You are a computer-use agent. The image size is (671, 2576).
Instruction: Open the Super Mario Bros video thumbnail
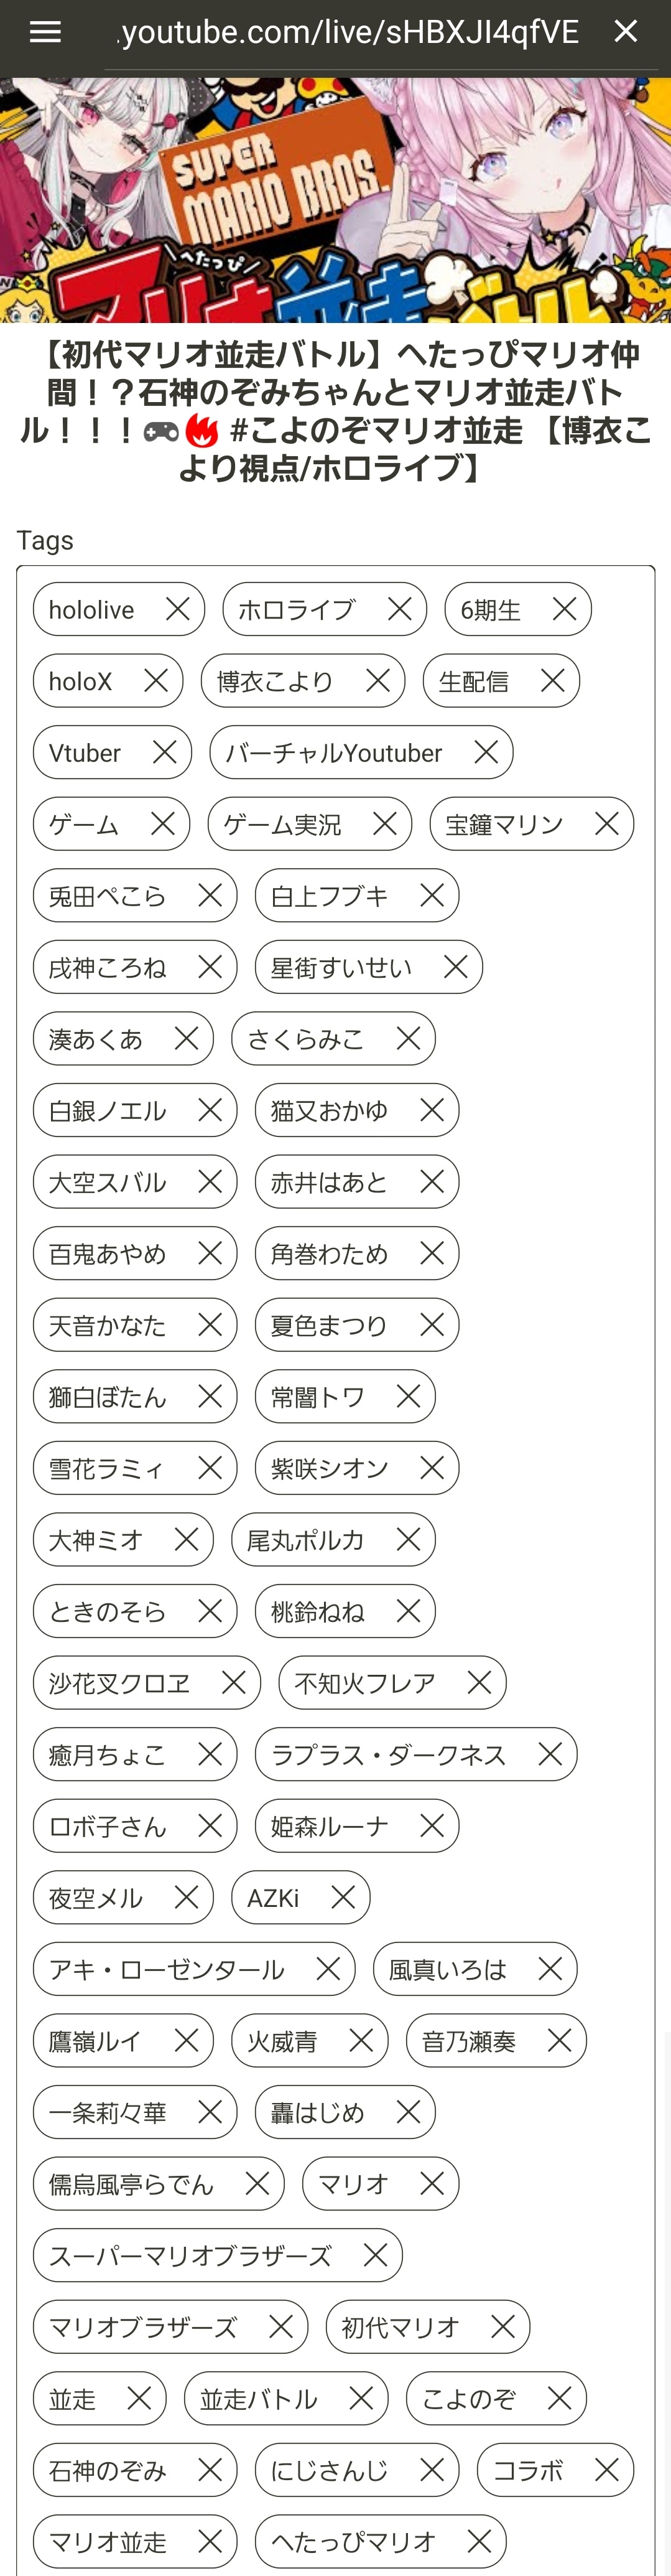(336, 200)
